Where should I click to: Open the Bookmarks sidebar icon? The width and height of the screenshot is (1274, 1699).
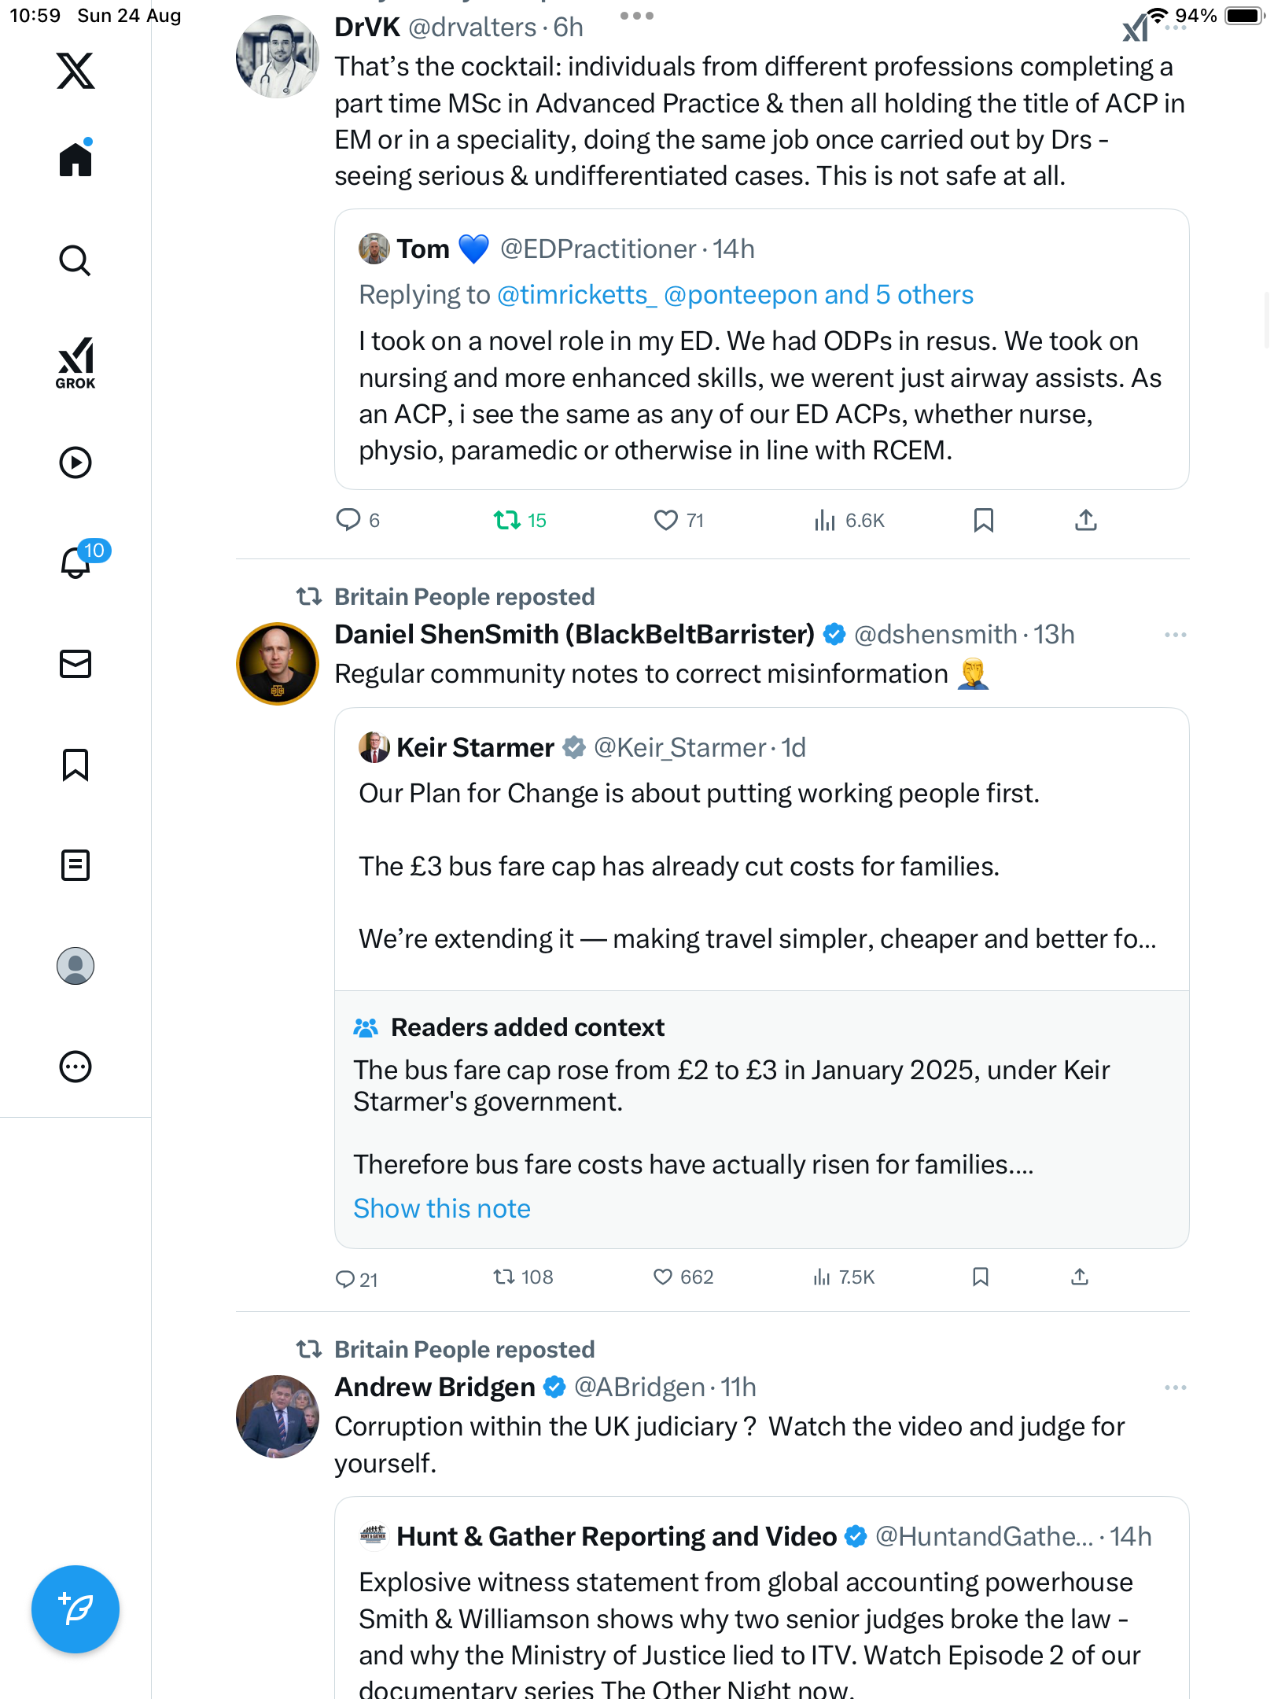click(x=75, y=765)
